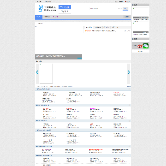
Task: Open the thumbnail card in the carousel
Action: click(46, 74)
